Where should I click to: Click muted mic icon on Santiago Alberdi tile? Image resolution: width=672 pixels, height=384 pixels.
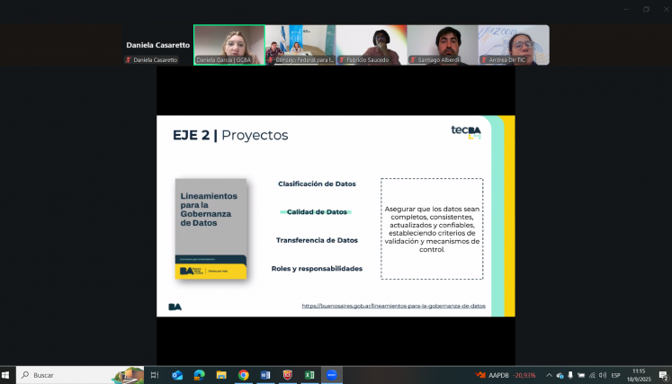pos(413,60)
